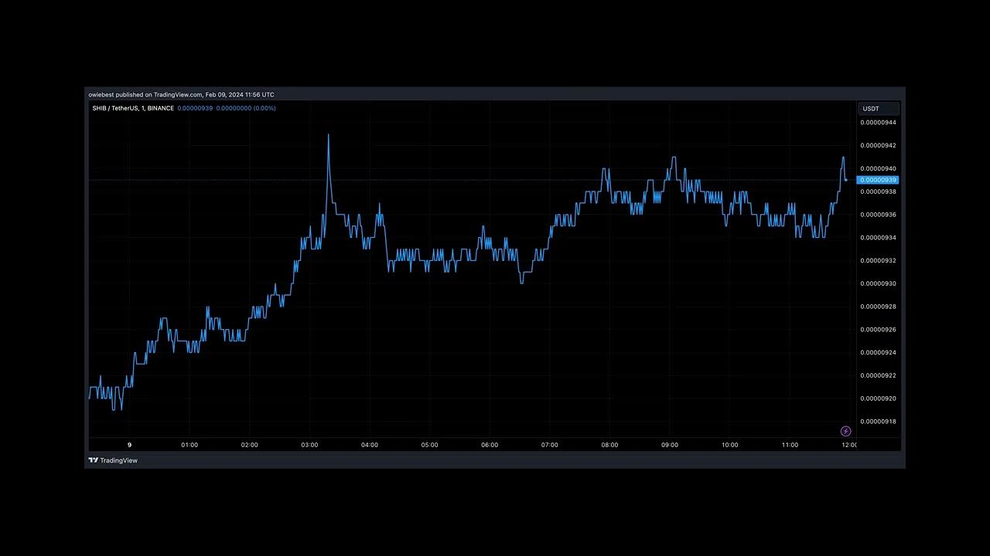Click the 0.00000944 price axis label

click(878, 123)
